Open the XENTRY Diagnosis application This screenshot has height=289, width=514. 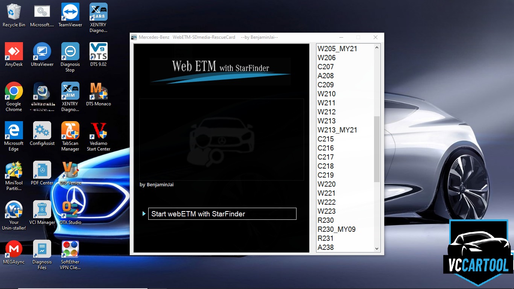click(x=70, y=92)
